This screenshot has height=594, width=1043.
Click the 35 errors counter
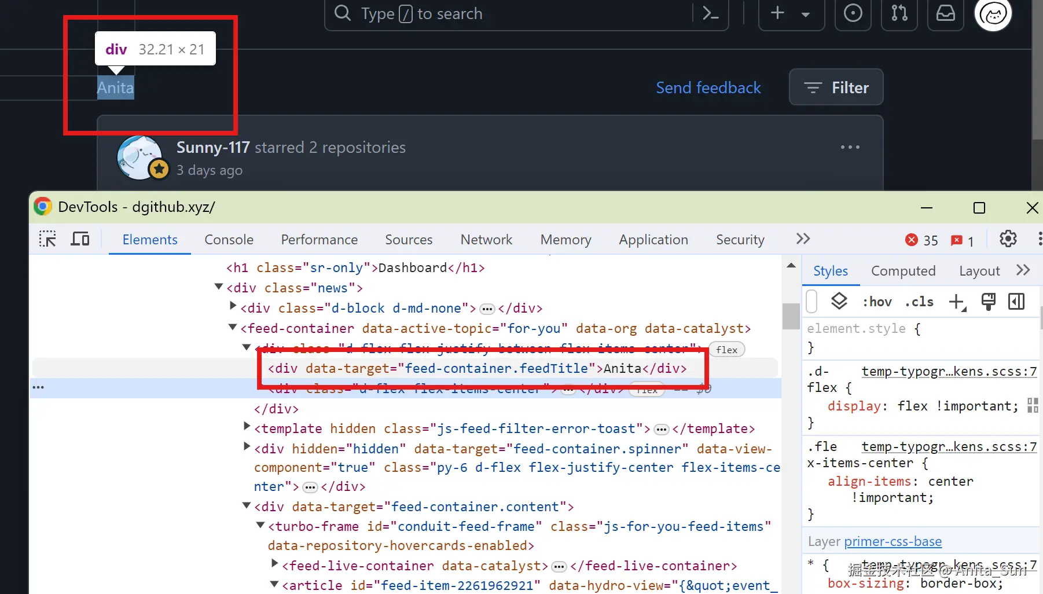pos(921,240)
